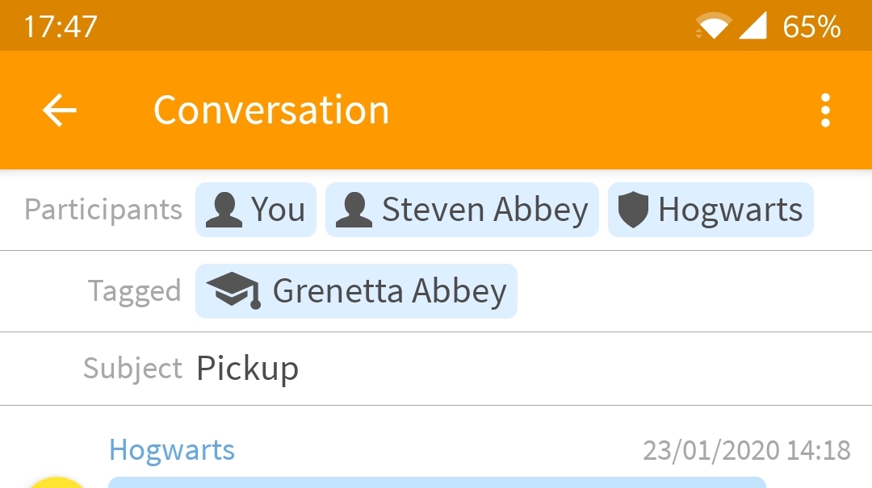Select the Steven Abbey participant chip
The image size is (872, 488).
pos(462,211)
